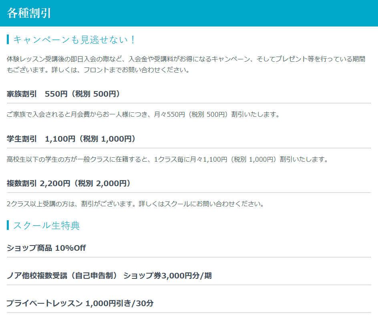The image size is (378, 333).
Task: Click the divider beneath ショップ商品 10%Off
Action: (189, 257)
